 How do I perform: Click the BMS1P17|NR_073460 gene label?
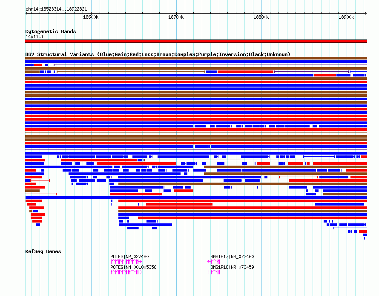click(x=232, y=257)
